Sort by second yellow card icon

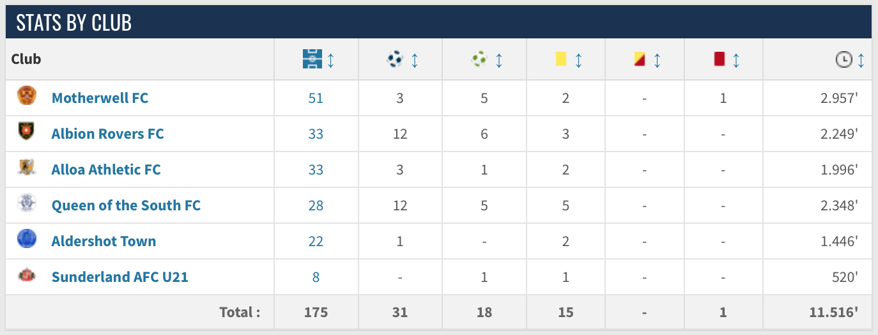[640, 59]
